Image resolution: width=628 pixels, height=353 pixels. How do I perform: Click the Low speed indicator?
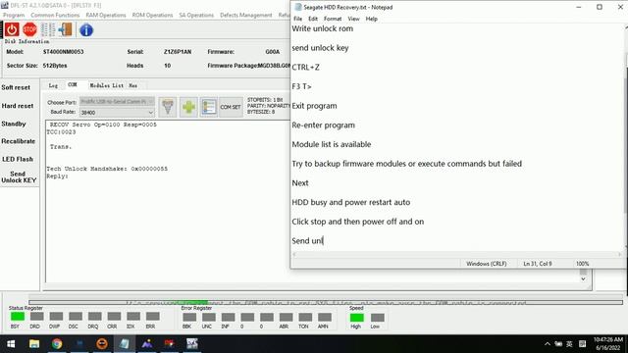377,318
